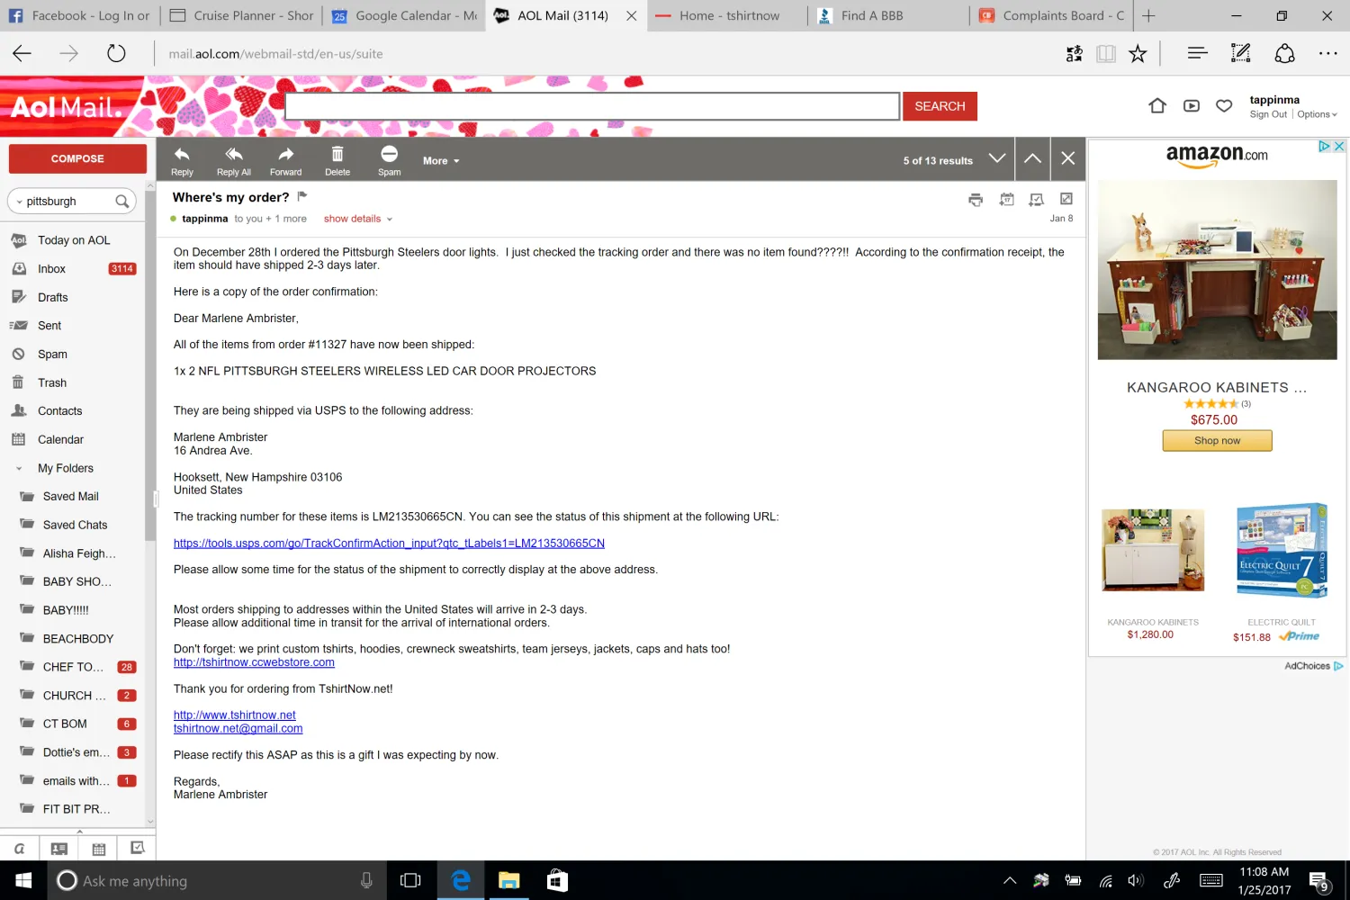
Task: Switch to the Find A BBB tab
Action: click(x=889, y=15)
